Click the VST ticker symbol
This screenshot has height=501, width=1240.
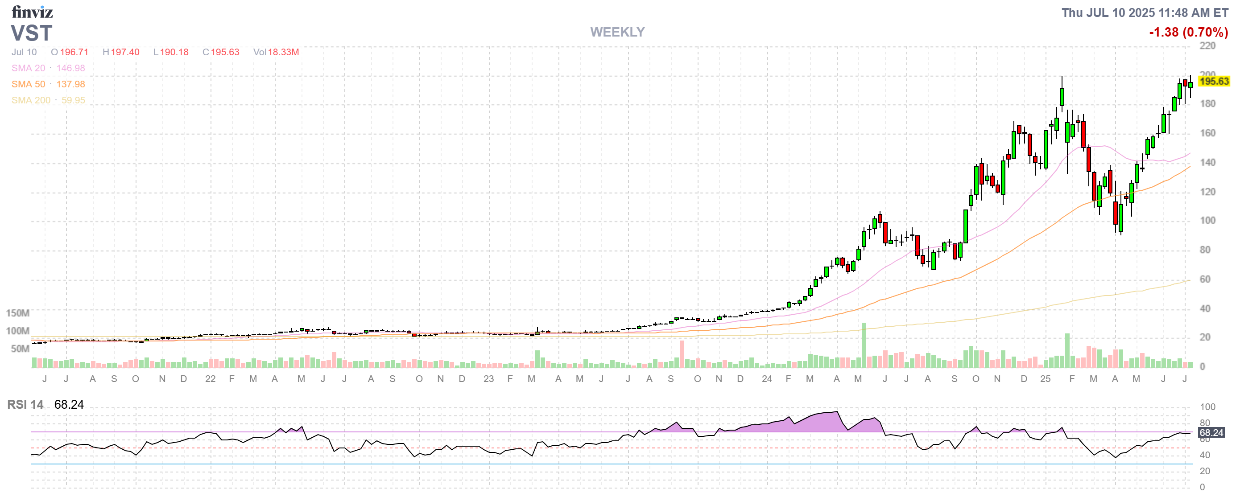click(x=31, y=33)
